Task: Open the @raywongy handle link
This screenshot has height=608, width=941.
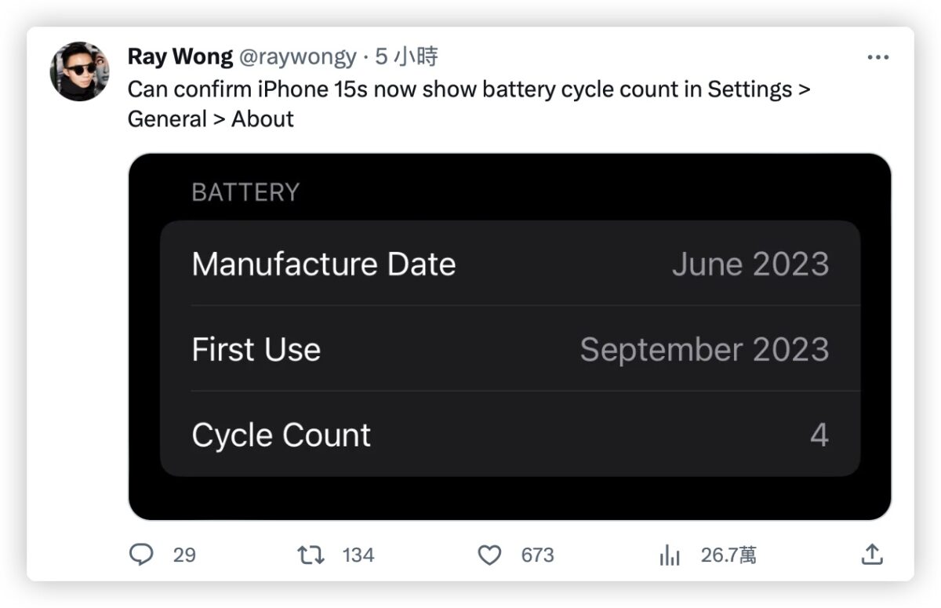Action: tap(297, 56)
